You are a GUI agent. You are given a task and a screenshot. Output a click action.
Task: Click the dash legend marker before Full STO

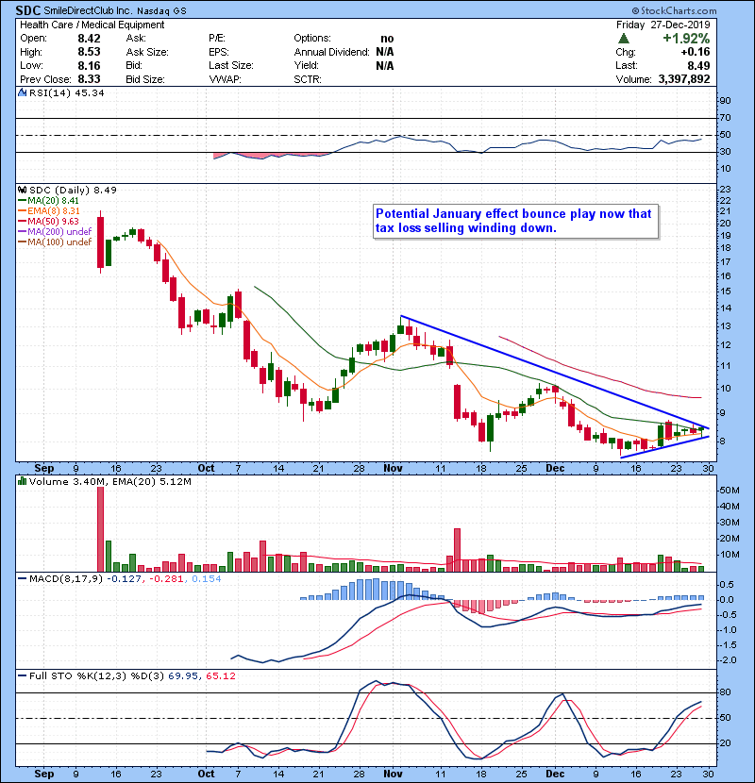22,675
